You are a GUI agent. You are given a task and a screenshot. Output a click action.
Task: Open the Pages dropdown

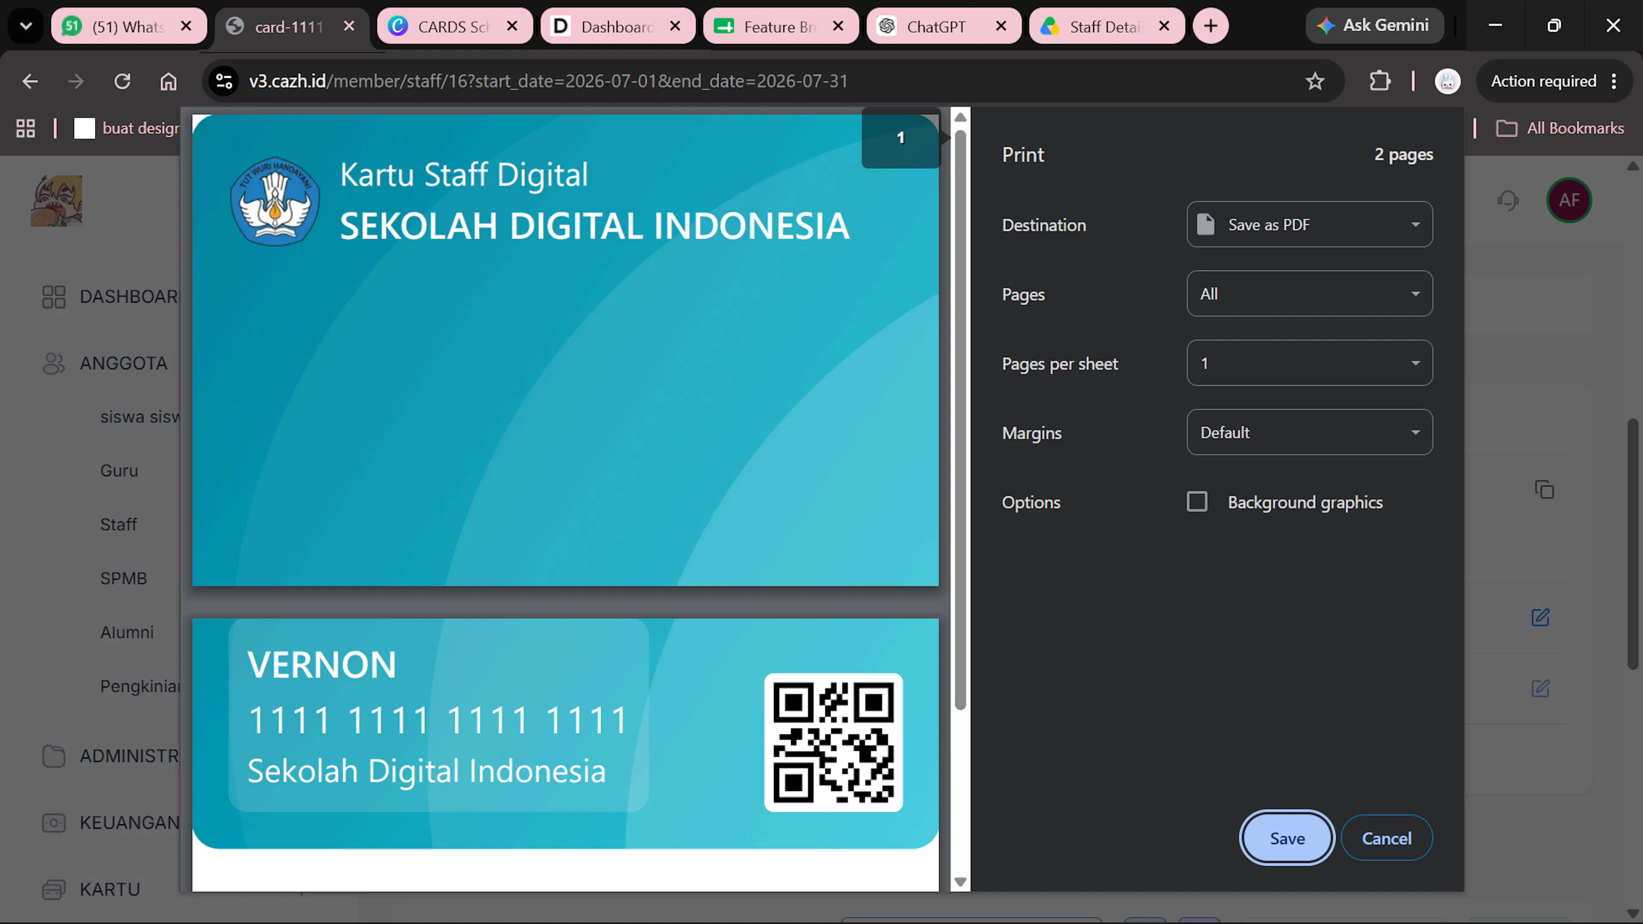click(1309, 294)
